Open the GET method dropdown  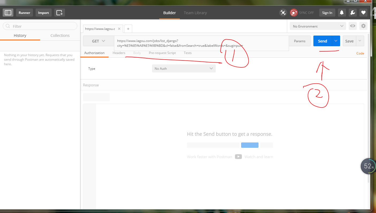[98, 41]
